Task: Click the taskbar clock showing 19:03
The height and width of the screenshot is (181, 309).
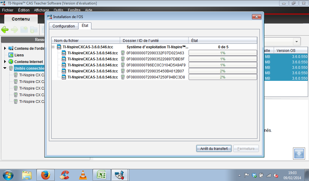Action: click(292, 175)
